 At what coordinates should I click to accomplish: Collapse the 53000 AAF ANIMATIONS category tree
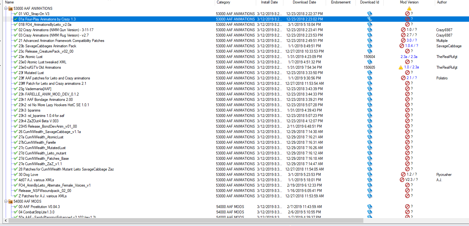[x=6, y=9]
